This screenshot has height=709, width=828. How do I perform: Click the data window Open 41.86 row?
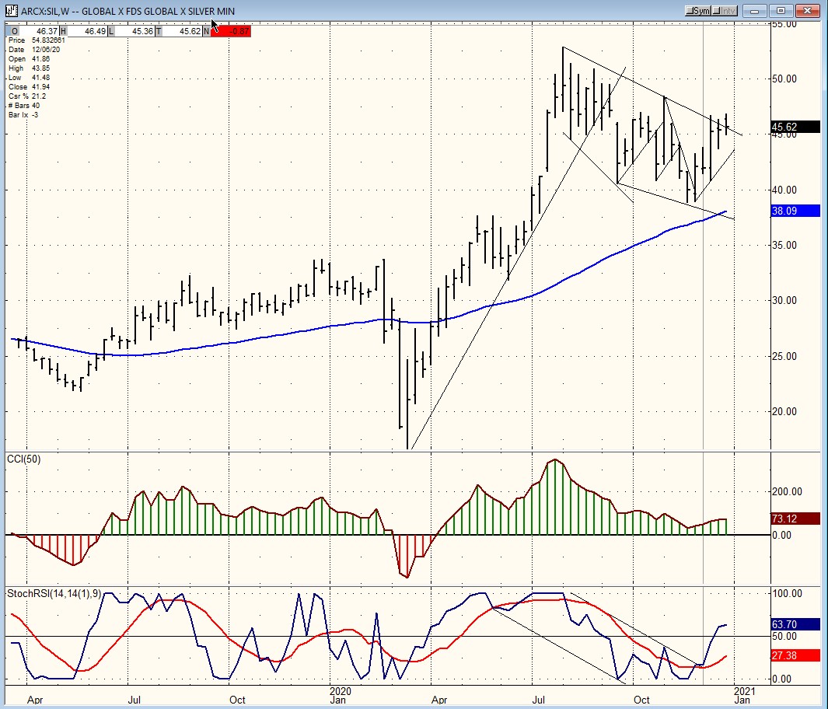[29, 59]
